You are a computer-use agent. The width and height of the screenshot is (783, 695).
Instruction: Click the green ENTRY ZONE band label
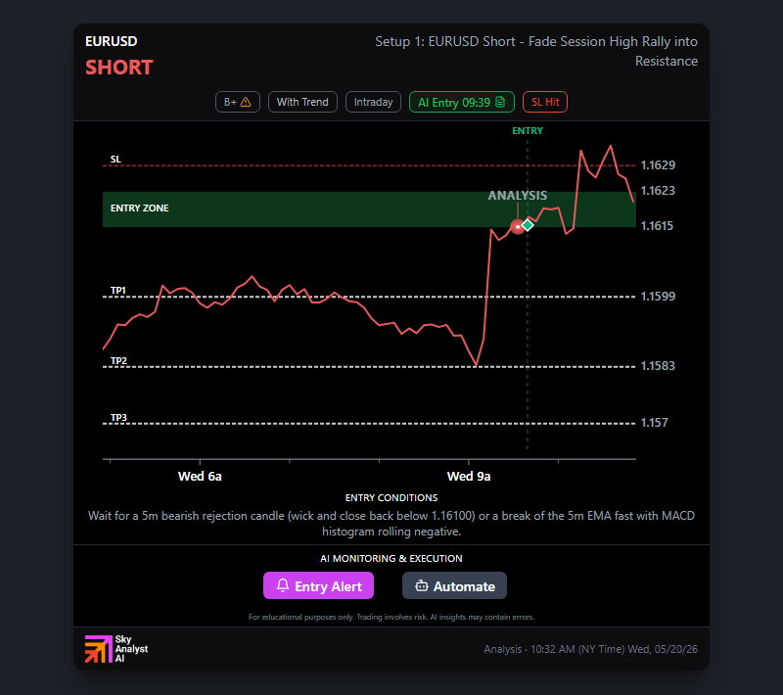click(139, 208)
